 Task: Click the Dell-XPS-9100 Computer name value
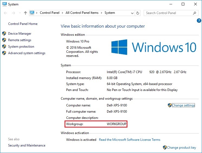117,105
